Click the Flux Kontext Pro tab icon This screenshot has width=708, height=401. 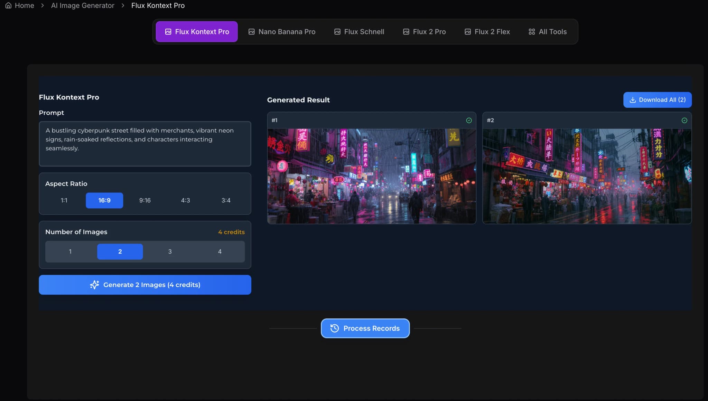(x=168, y=32)
